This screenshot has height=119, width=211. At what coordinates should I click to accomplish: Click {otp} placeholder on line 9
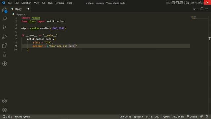pos(72,46)
